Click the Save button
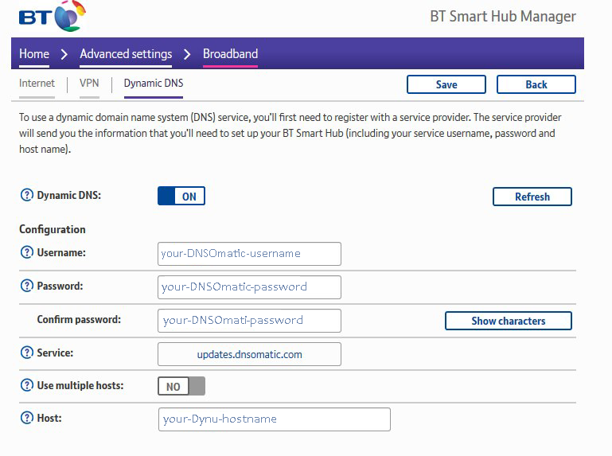Image resolution: width=612 pixels, height=456 pixels. [446, 84]
